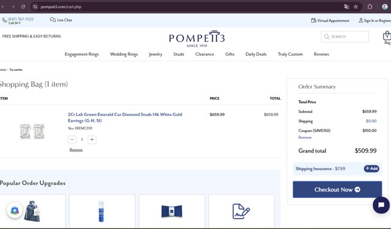Image resolution: width=391 pixels, height=229 pixels.
Task: Click the translate page icon
Action: 346,7
